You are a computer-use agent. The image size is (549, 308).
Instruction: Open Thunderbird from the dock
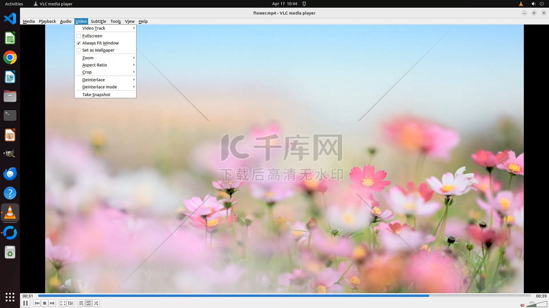pyautogui.click(x=10, y=174)
